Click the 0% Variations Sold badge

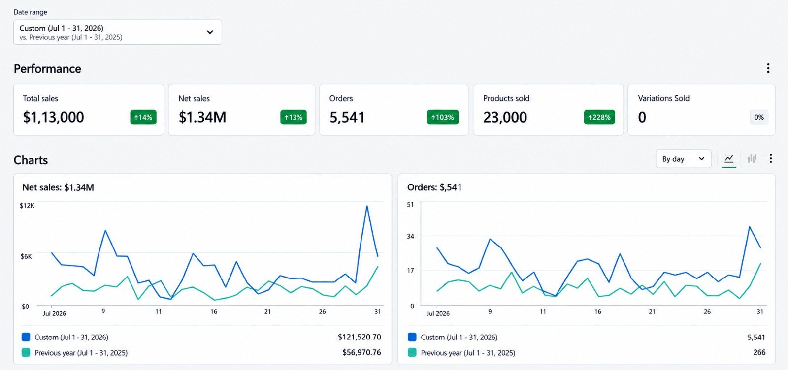click(759, 117)
